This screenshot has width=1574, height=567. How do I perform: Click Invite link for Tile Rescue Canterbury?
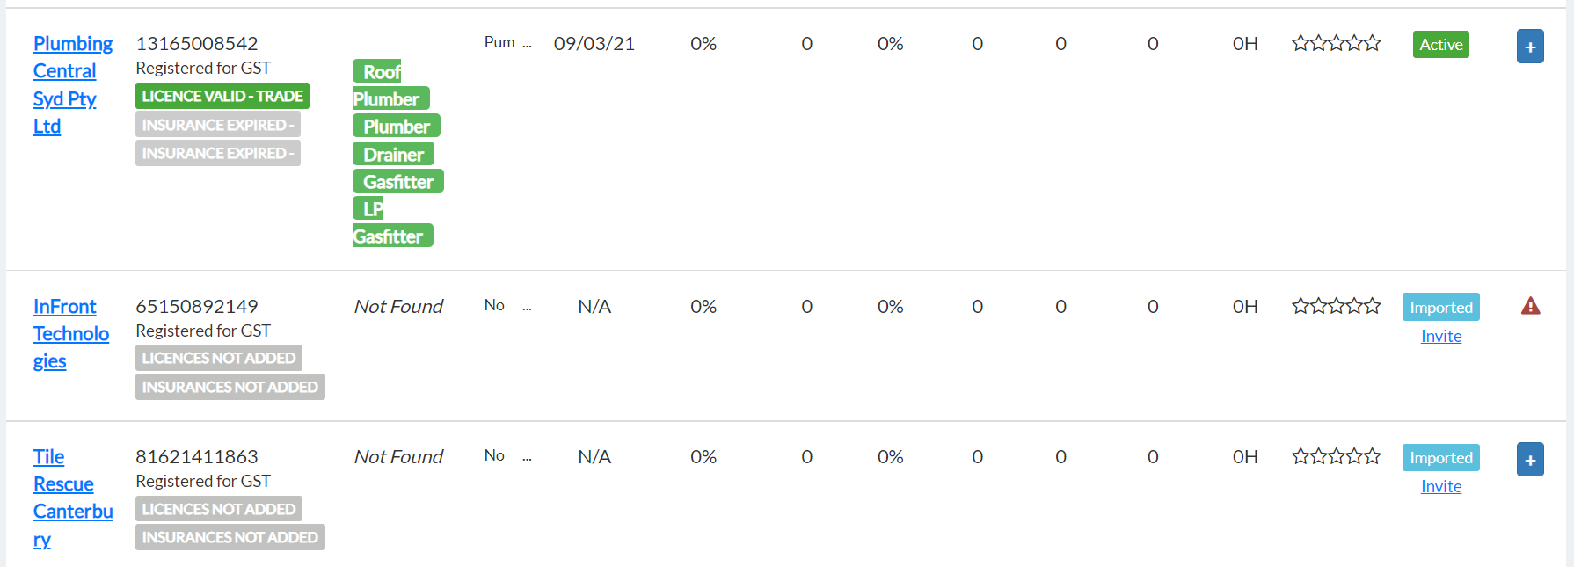[x=1441, y=487]
